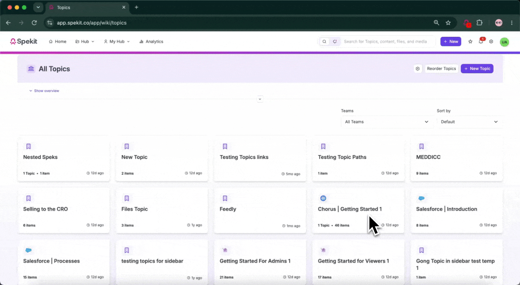The image size is (520, 285).
Task: Click '21 items' on Admins card
Action: pos(227,277)
